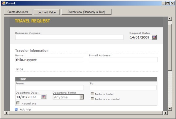Viewport: 176px width, 119px height.
Task: Minimize the Form1 window
Action: click(x=164, y=3)
